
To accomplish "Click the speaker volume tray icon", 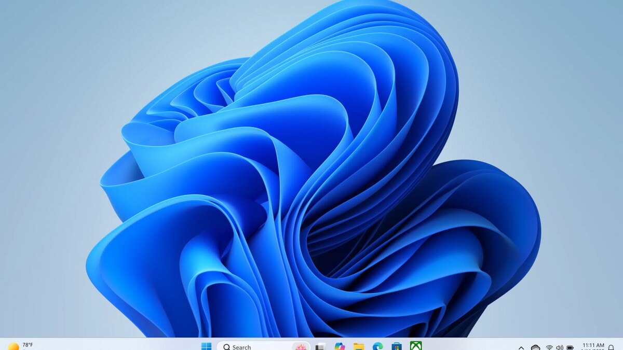I will [x=559, y=347].
